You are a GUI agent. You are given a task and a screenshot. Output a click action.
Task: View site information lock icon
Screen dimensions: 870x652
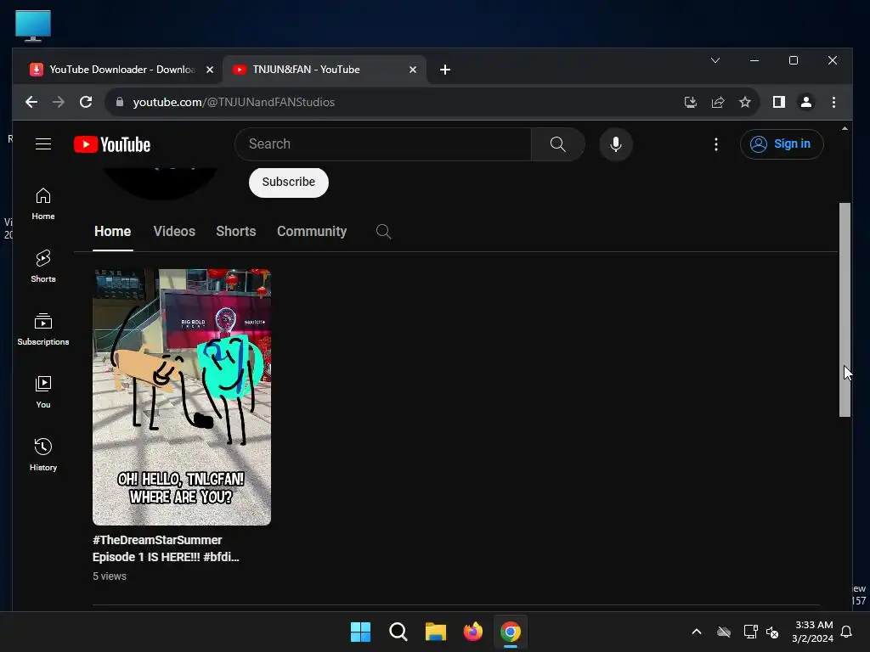(119, 102)
